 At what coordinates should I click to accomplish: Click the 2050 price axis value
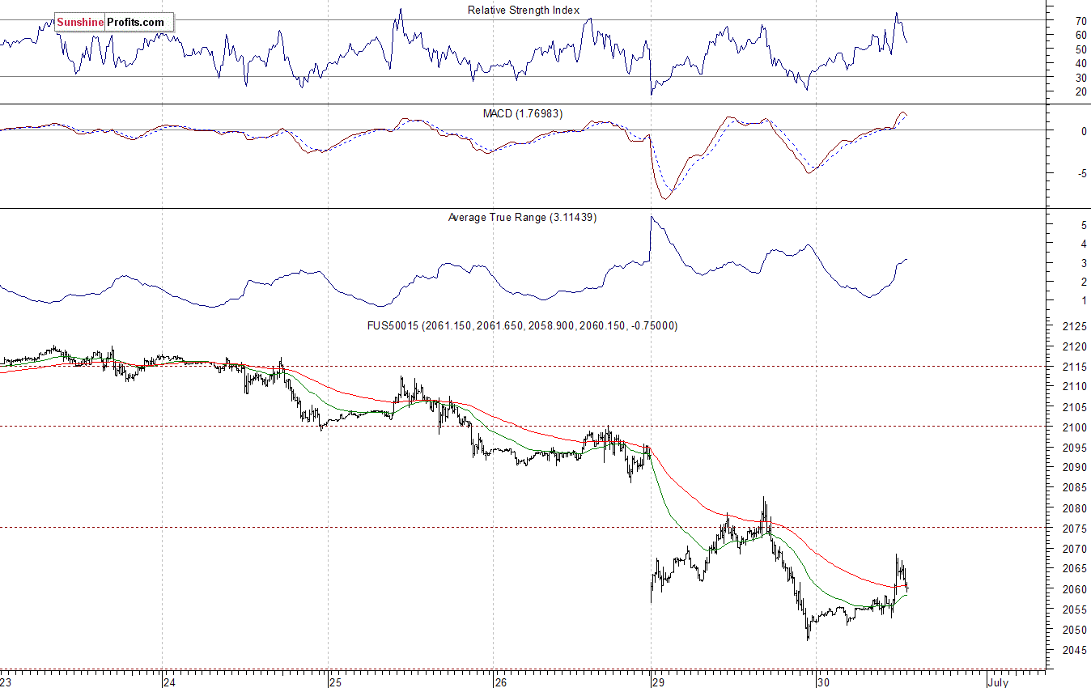(x=1073, y=630)
